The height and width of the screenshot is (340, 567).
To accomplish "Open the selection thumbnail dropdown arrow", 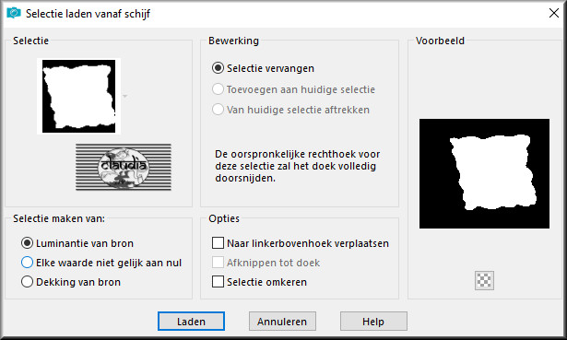I will click(124, 96).
